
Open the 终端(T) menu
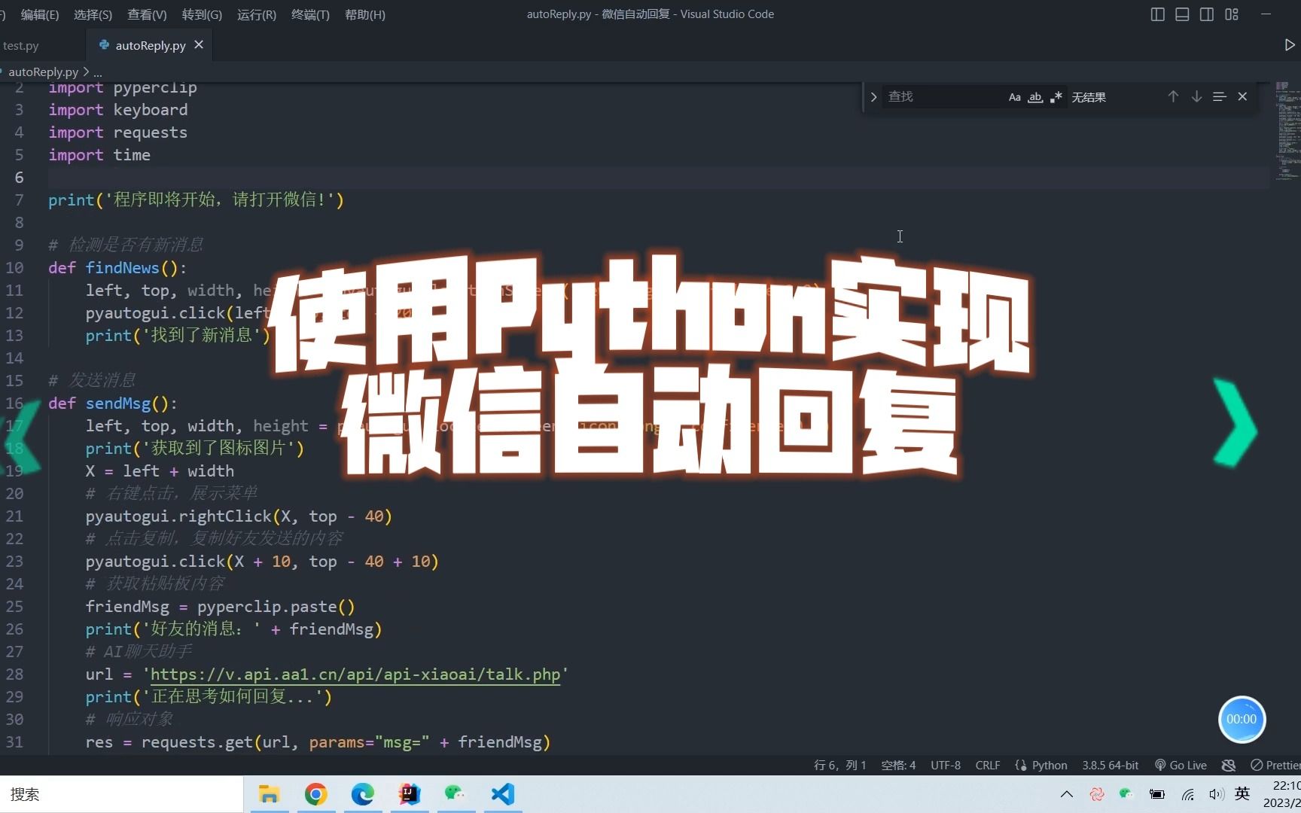(311, 14)
